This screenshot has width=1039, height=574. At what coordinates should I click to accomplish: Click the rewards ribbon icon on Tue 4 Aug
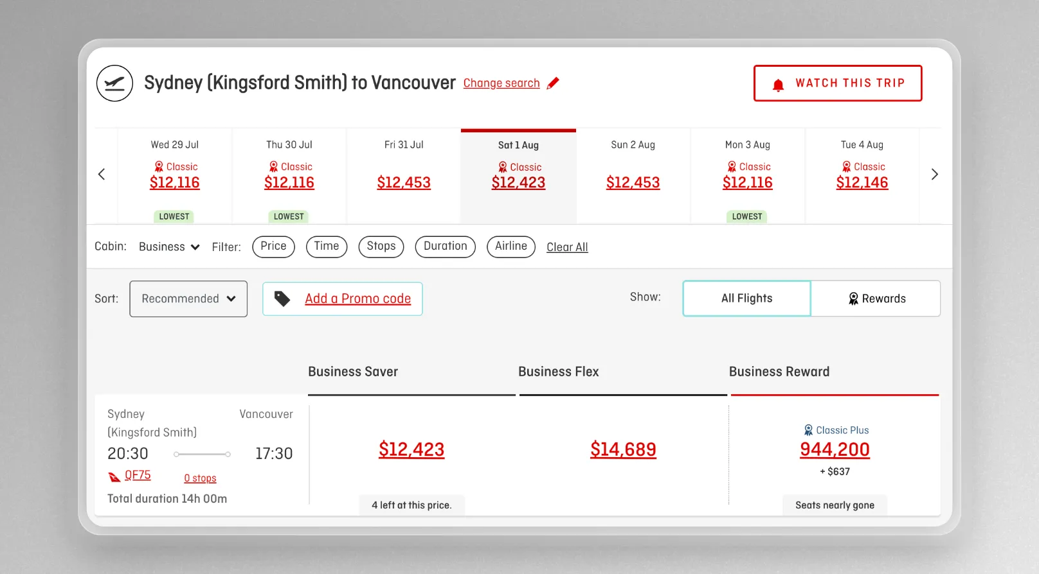847,167
